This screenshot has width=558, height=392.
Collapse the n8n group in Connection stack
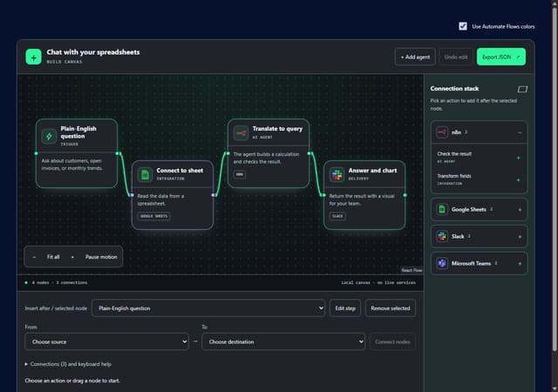point(520,132)
